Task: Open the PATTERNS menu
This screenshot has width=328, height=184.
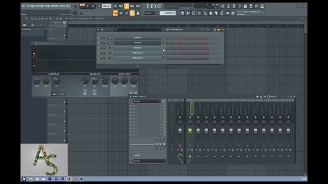Action: coord(40,6)
